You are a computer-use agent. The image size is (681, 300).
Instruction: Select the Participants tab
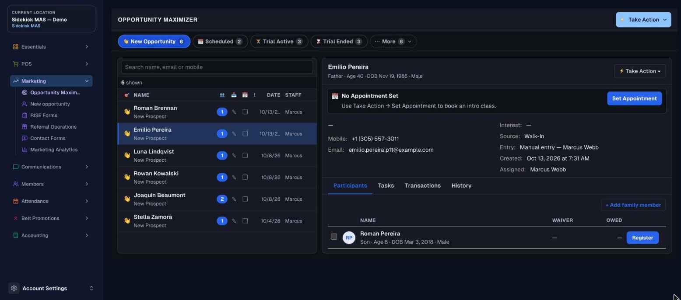pyautogui.click(x=350, y=186)
